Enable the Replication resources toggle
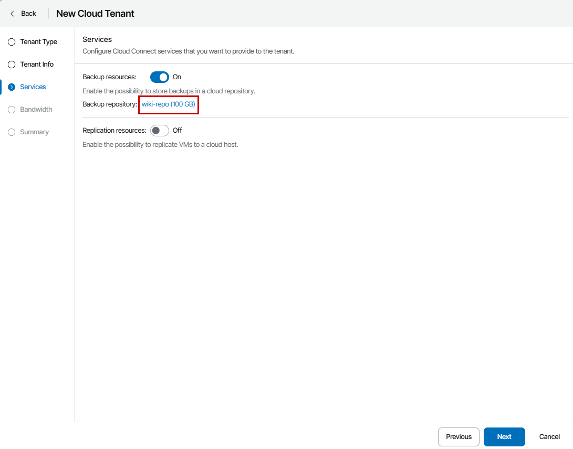The height and width of the screenshot is (449, 573). (160, 131)
